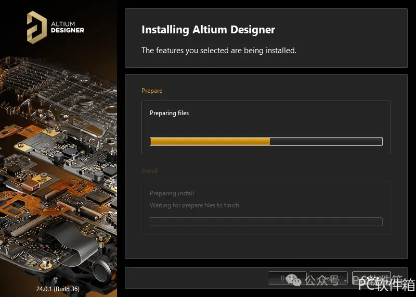
Task: Click the Preparing files progress bar
Action: pyautogui.click(x=266, y=141)
